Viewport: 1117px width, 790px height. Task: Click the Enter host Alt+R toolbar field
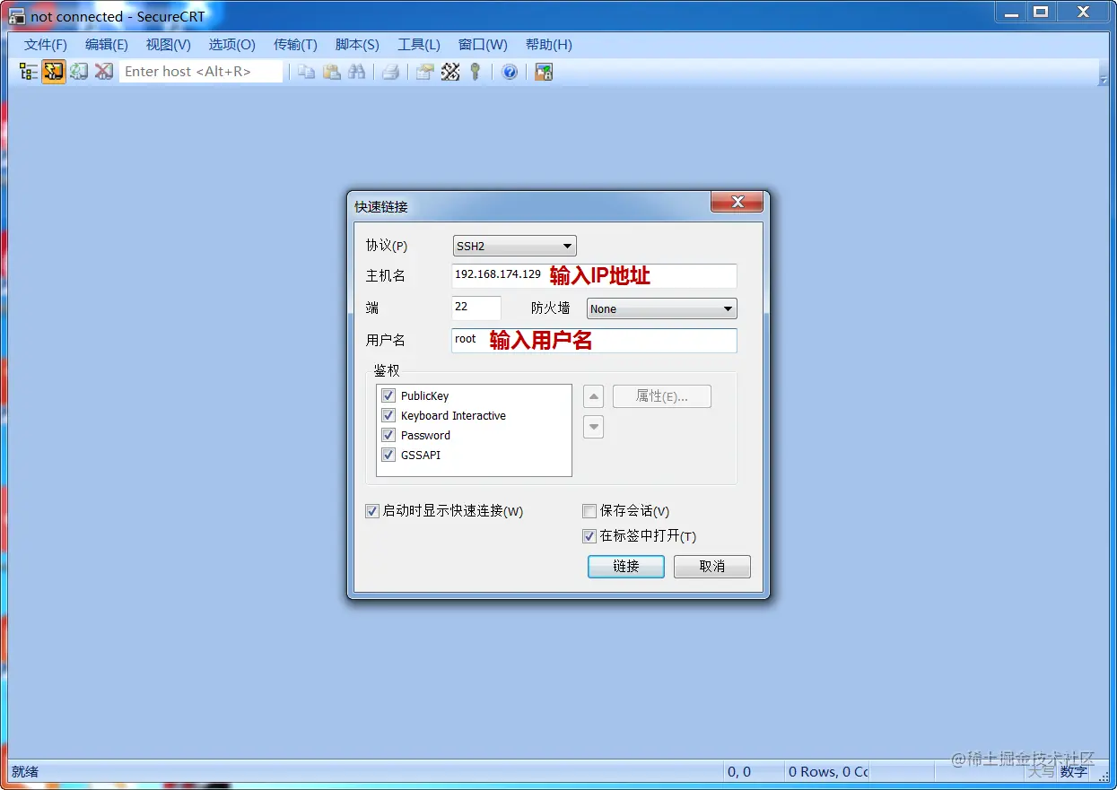click(x=201, y=72)
